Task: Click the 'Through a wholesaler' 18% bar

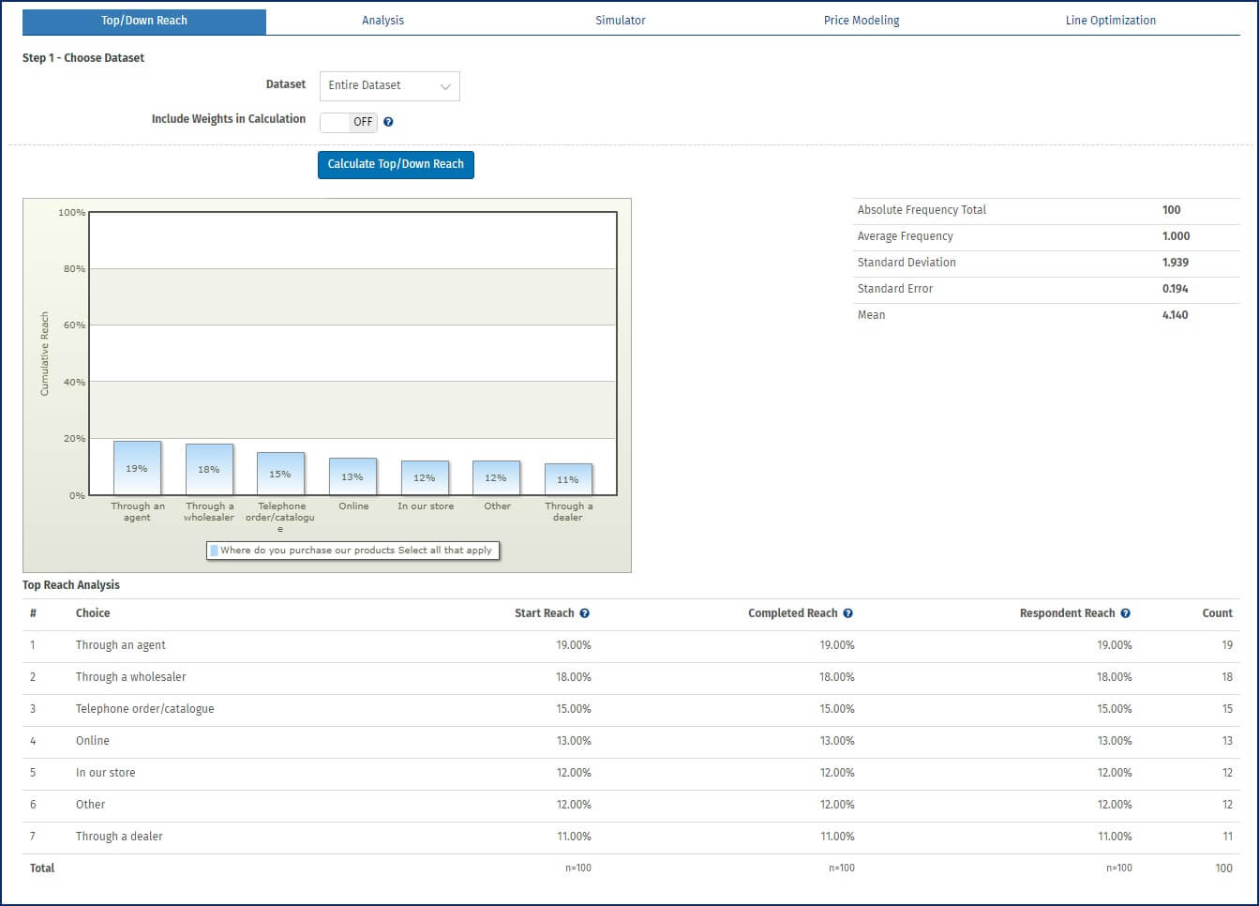Action: pos(209,469)
